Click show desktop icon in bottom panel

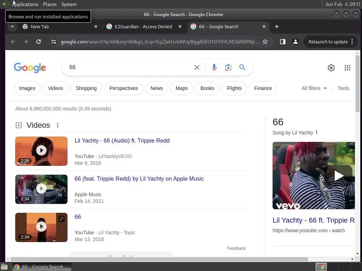[x=4, y=267]
